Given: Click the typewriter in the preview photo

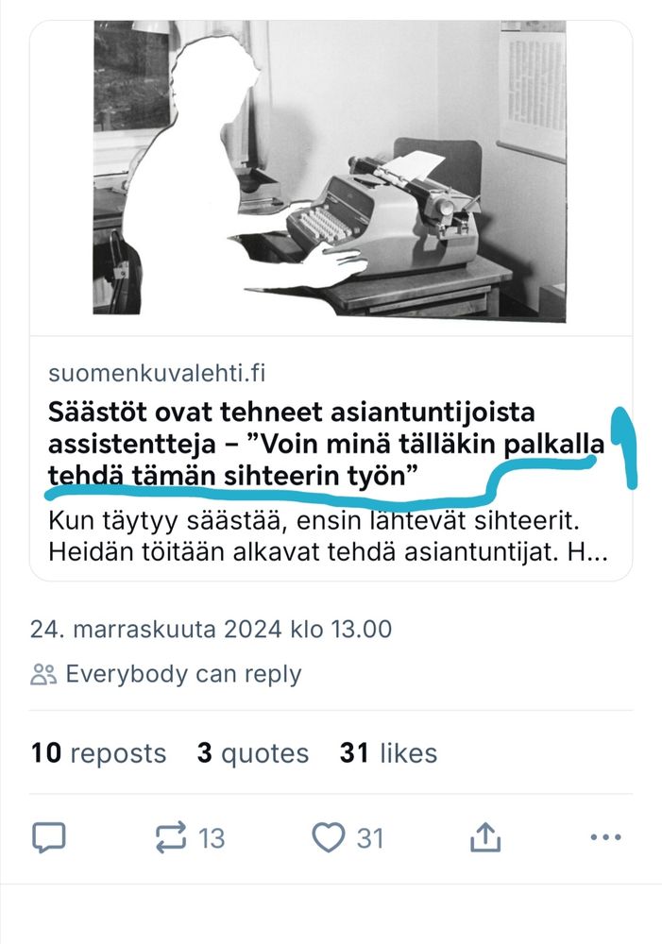Looking at the screenshot, I should [x=382, y=213].
